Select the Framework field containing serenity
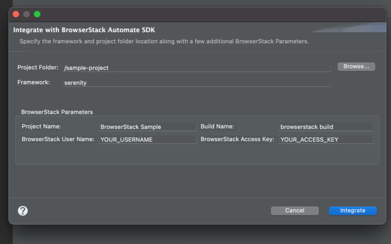391x244 pixels. click(196, 83)
